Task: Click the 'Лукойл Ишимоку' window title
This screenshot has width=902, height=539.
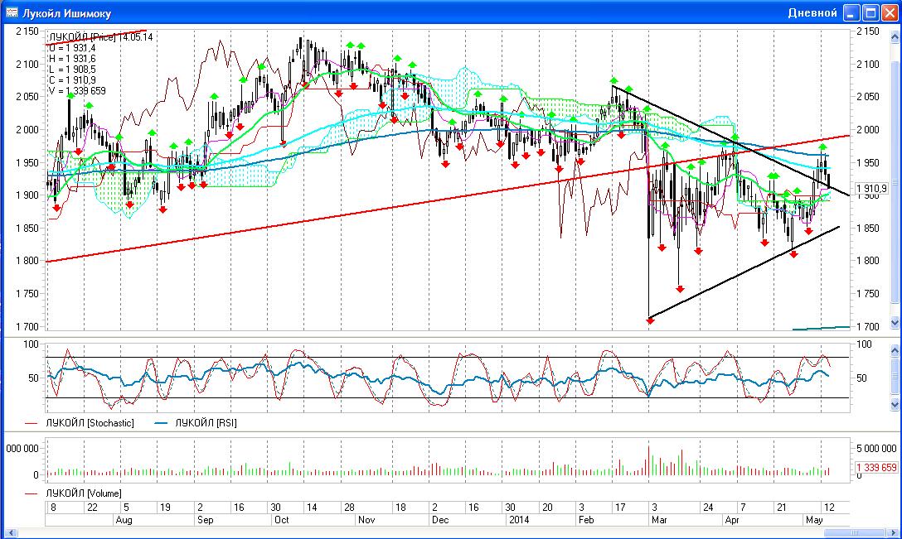Action: 66,13
